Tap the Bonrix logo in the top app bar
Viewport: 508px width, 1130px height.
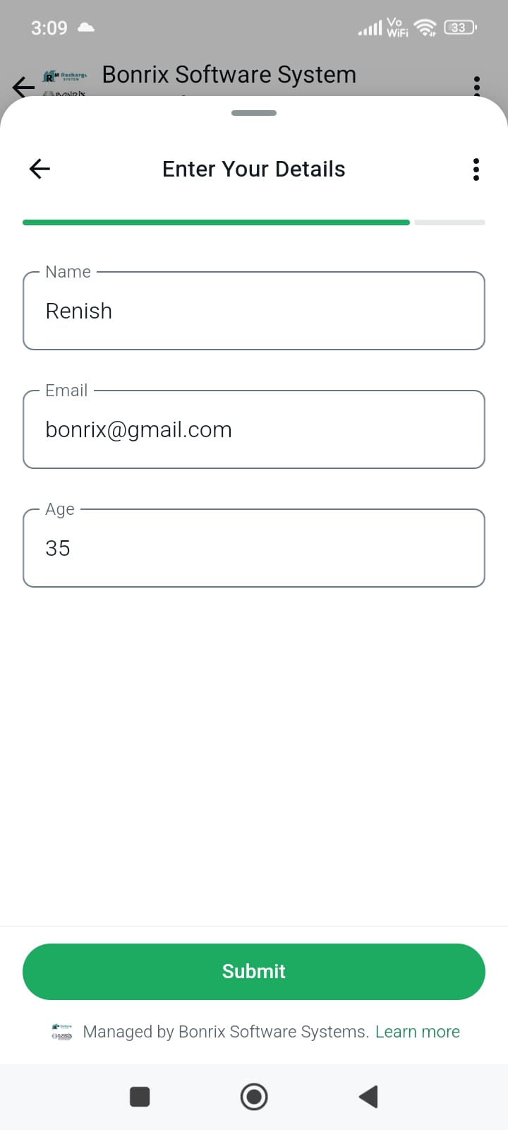coord(65,83)
